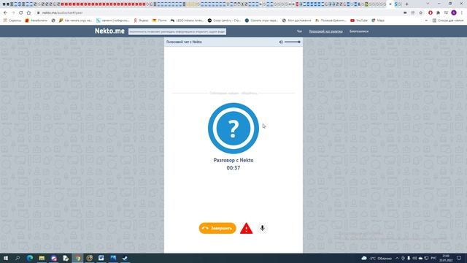Expand the system tray hidden icons chevron
467x263 pixels.
coord(397,258)
